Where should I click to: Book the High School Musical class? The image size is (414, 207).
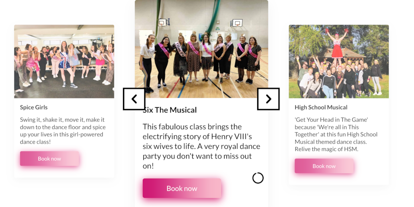click(x=324, y=166)
